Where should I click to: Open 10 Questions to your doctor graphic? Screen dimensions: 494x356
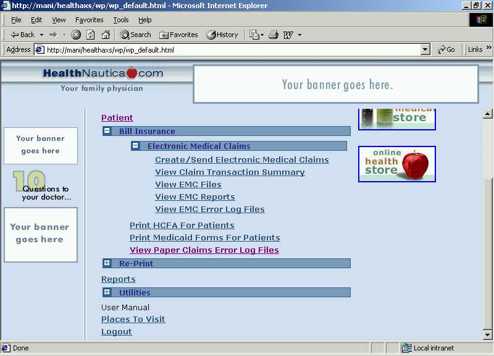point(41,186)
